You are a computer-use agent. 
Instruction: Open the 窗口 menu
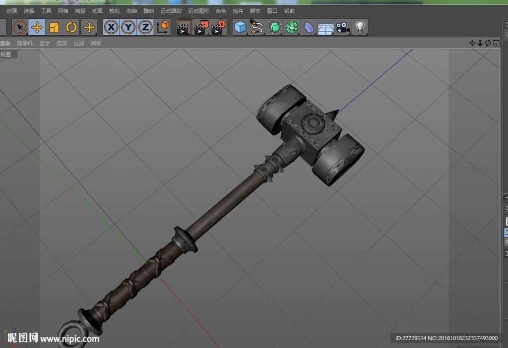272,11
